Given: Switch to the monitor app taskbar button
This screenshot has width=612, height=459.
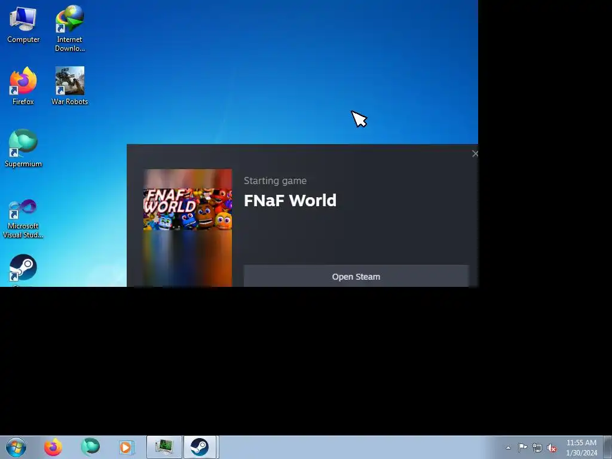Looking at the screenshot, I should tap(164, 447).
